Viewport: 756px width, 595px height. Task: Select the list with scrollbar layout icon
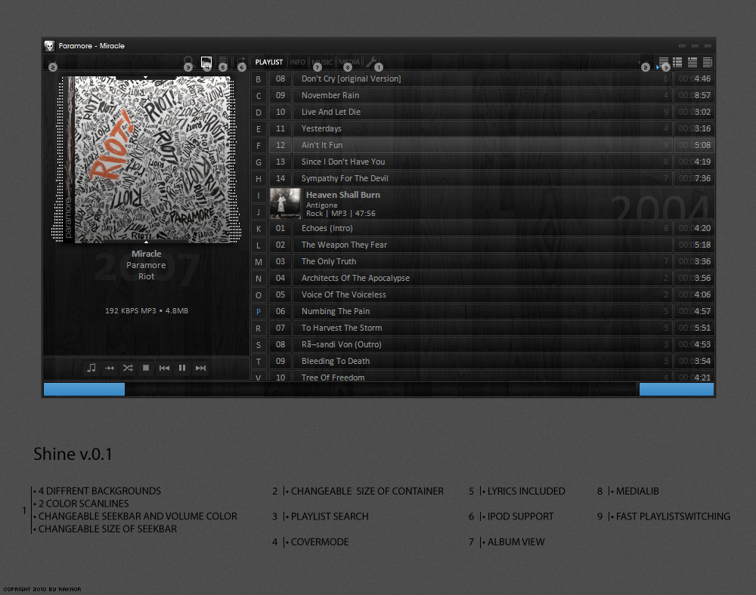[x=708, y=62]
